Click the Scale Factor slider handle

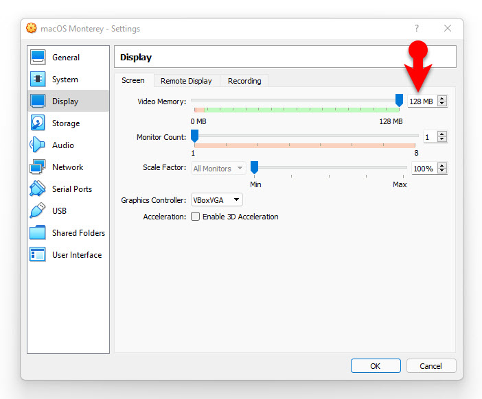click(x=254, y=167)
